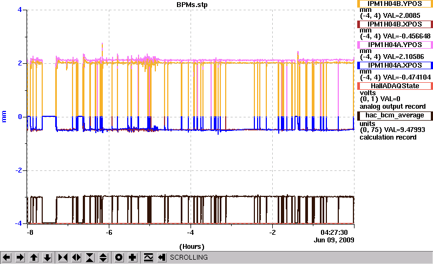Select the hac_bcm_average legend entry
433x264 pixels.
[395, 115]
